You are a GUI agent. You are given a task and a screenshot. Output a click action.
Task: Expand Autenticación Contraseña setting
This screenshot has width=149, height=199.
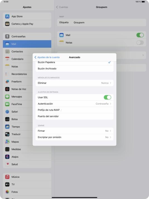click(x=74, y=104)
